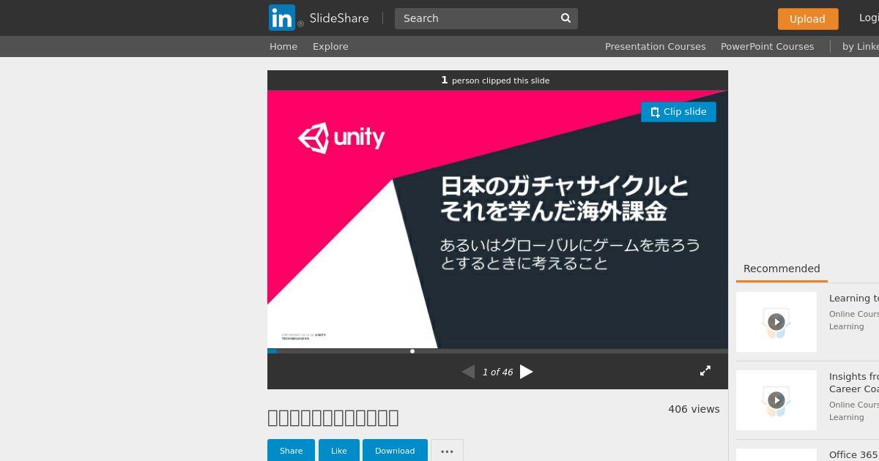Go to previous slide arrow
Screen dimensions: 879x461
468,372
